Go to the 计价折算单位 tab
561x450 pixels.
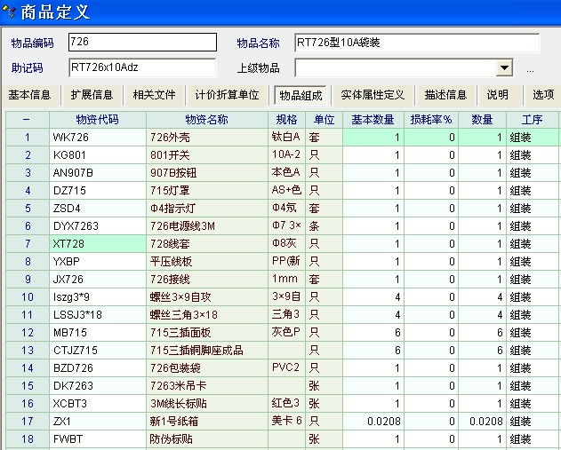227,95
